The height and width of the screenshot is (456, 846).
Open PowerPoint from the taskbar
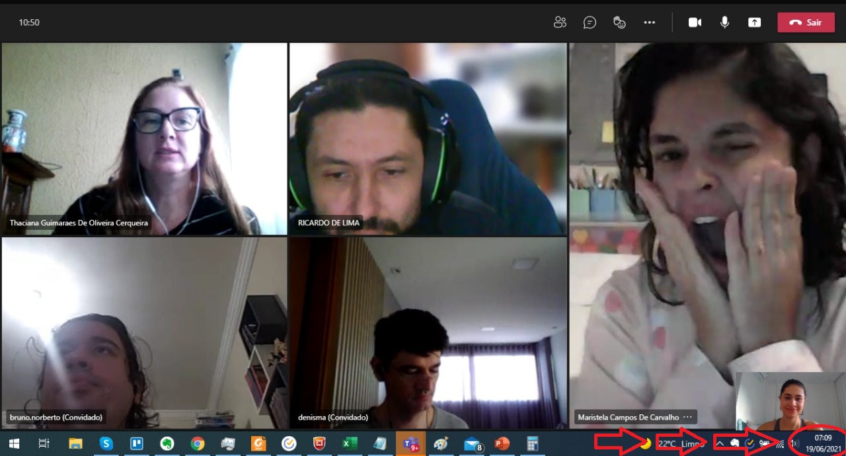click(502, 443)
